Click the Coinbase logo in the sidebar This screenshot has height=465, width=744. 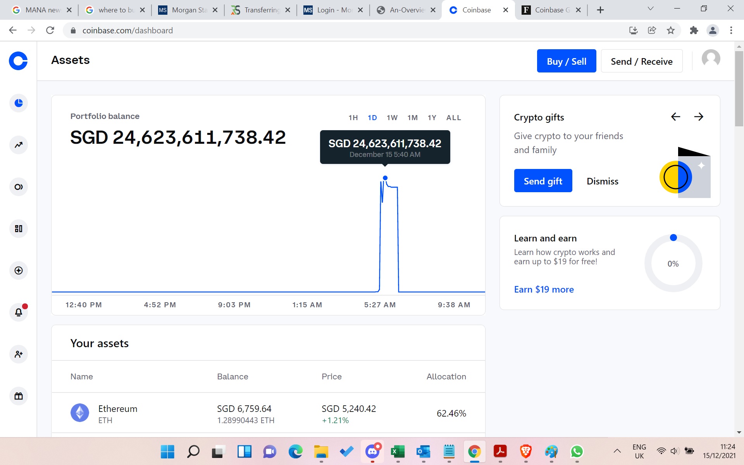pos(18,60)
